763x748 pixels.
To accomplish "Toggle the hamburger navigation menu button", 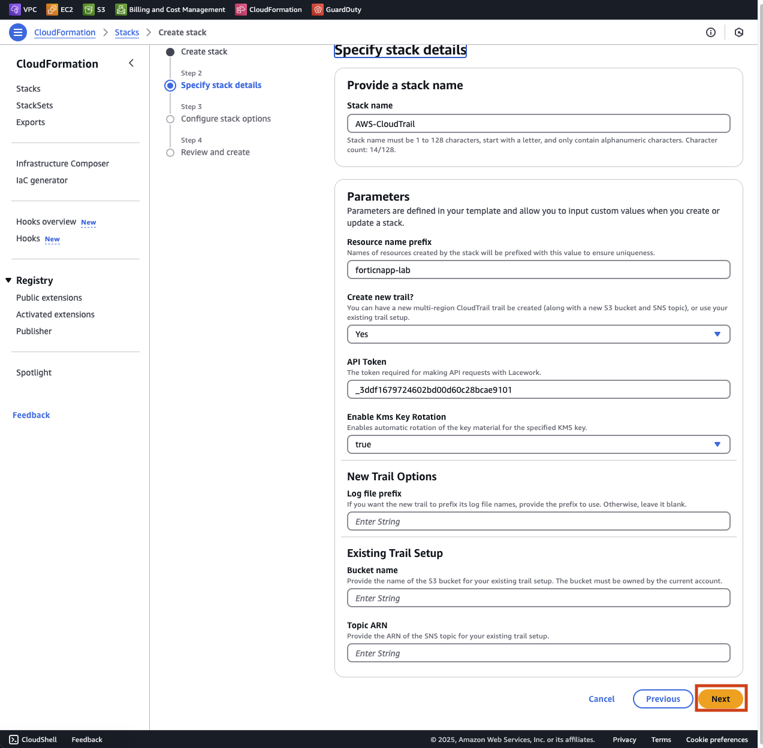I will 18,32.
